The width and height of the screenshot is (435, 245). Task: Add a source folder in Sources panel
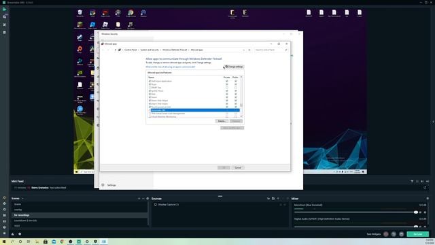click(x=273, y=198)
